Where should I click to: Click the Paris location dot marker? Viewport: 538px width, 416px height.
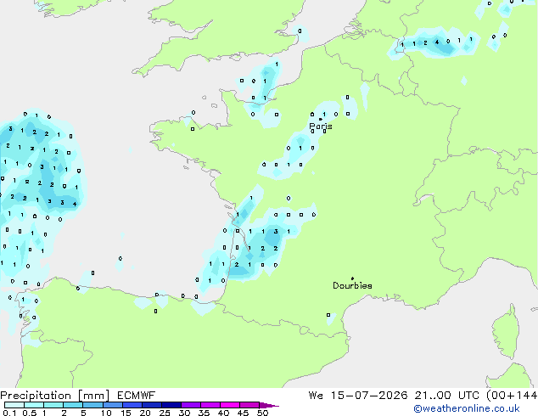320,119
